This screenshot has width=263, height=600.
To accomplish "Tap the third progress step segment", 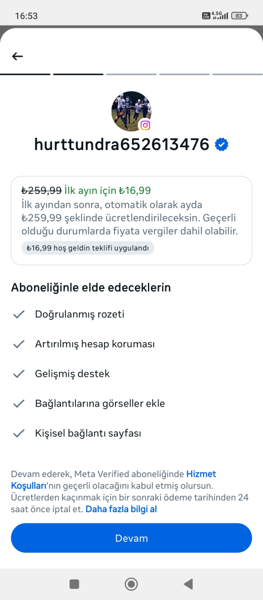I will tap(131, 74).
